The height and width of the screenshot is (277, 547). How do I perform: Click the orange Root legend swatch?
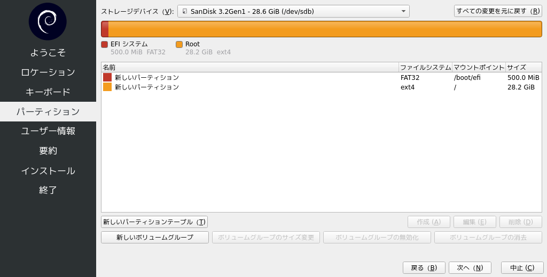179,44
